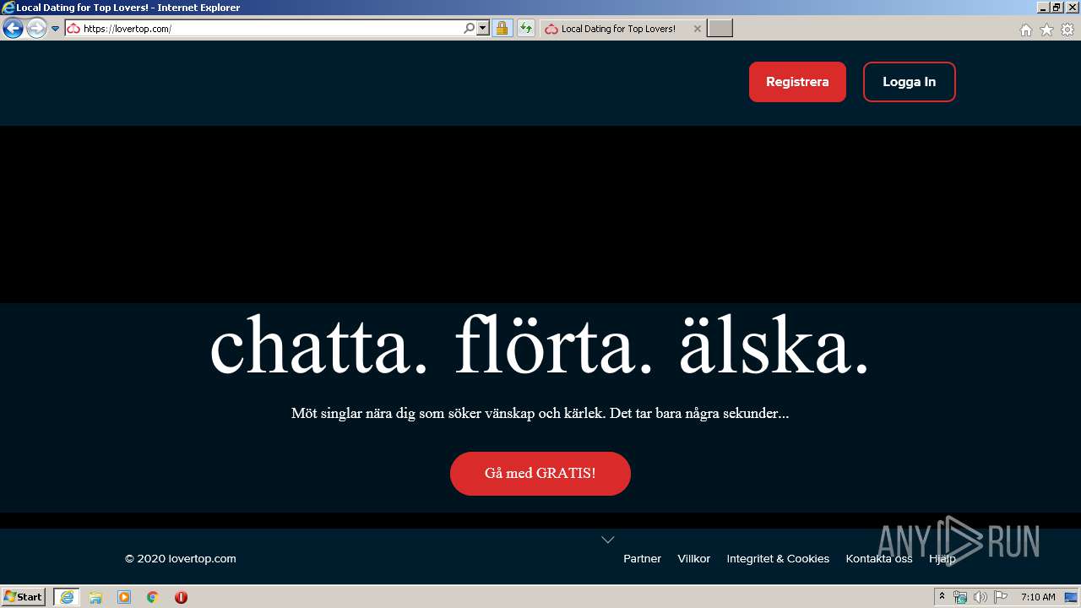The image size is (1081, 608).
Task: Launch Chrome from the taskbar
Action: click(153, 597)
